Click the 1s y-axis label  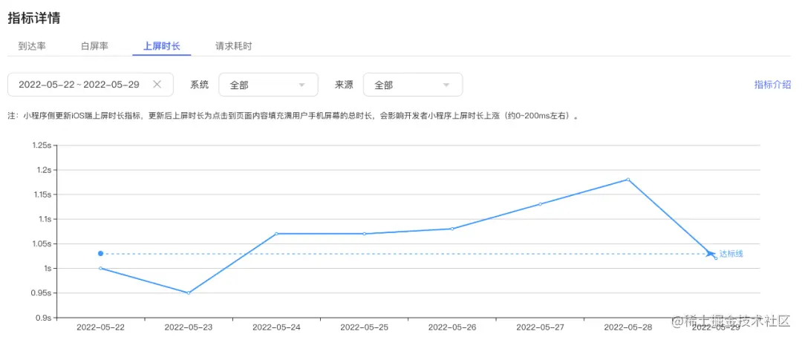point(48,268)
